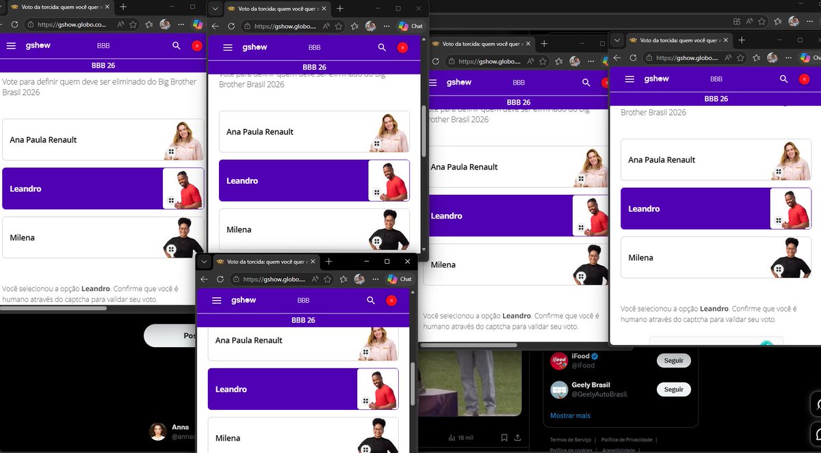The height and width of the screenshot is (453, 821).
Task: Click vertical scrollbar in top-middle window
Action: 423,130
